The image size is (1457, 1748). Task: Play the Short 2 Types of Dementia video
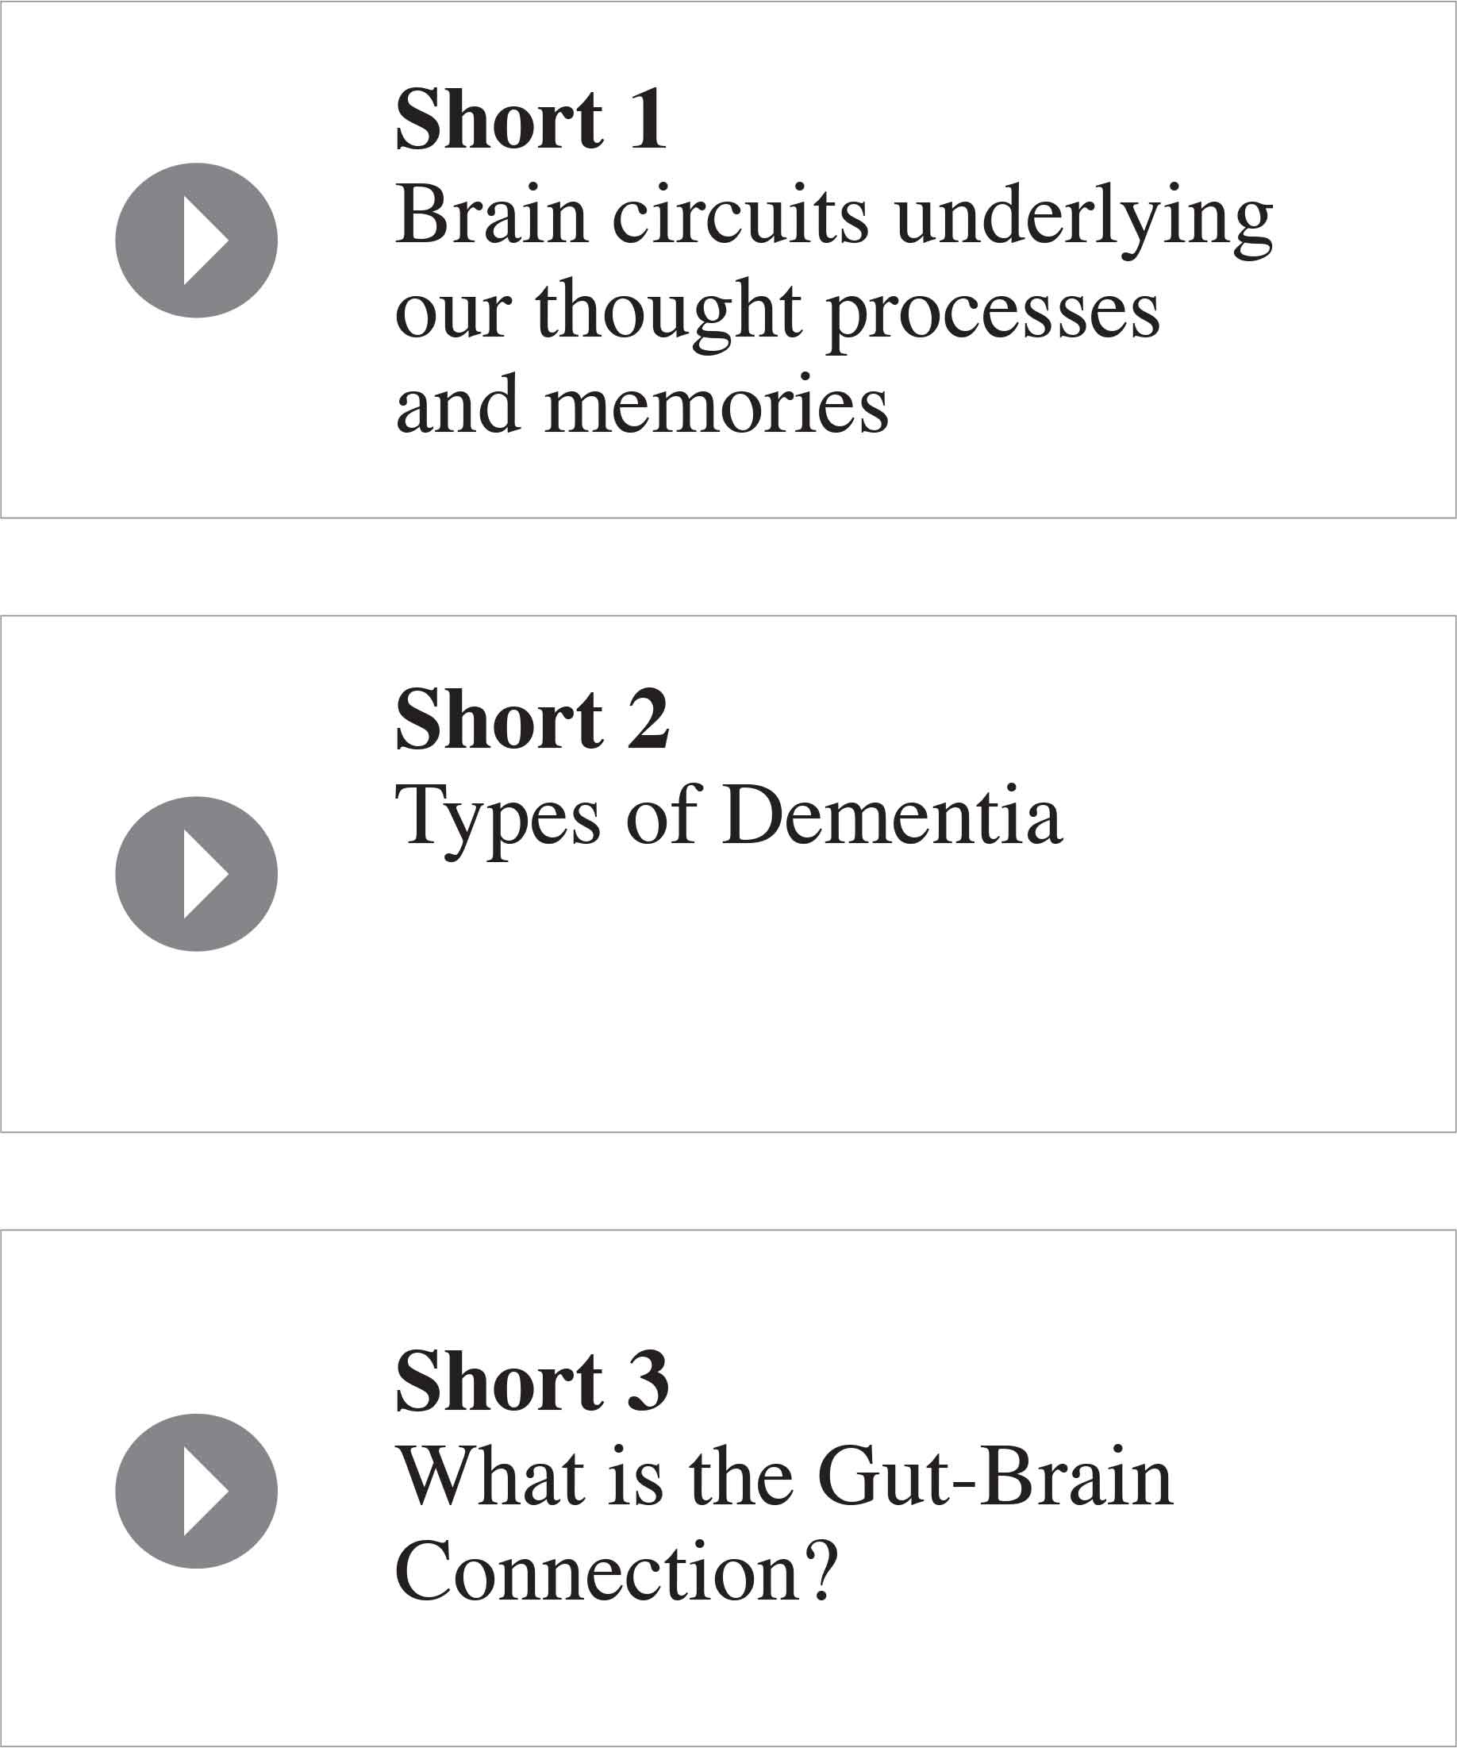[196, 874]
